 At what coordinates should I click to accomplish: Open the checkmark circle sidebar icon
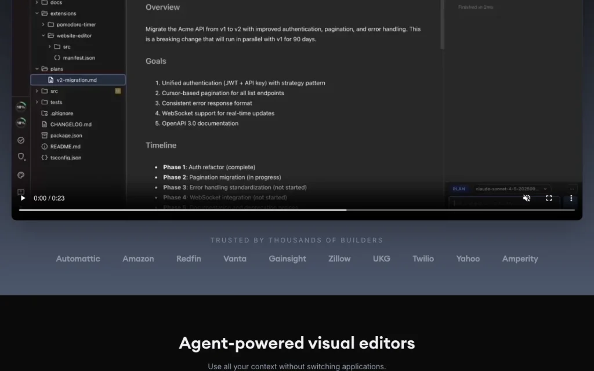pyautogui.click(x=21, y=140)
